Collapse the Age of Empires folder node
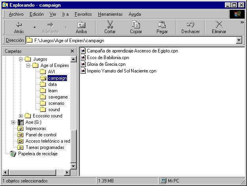247x186 pixels. click(28, 65)
